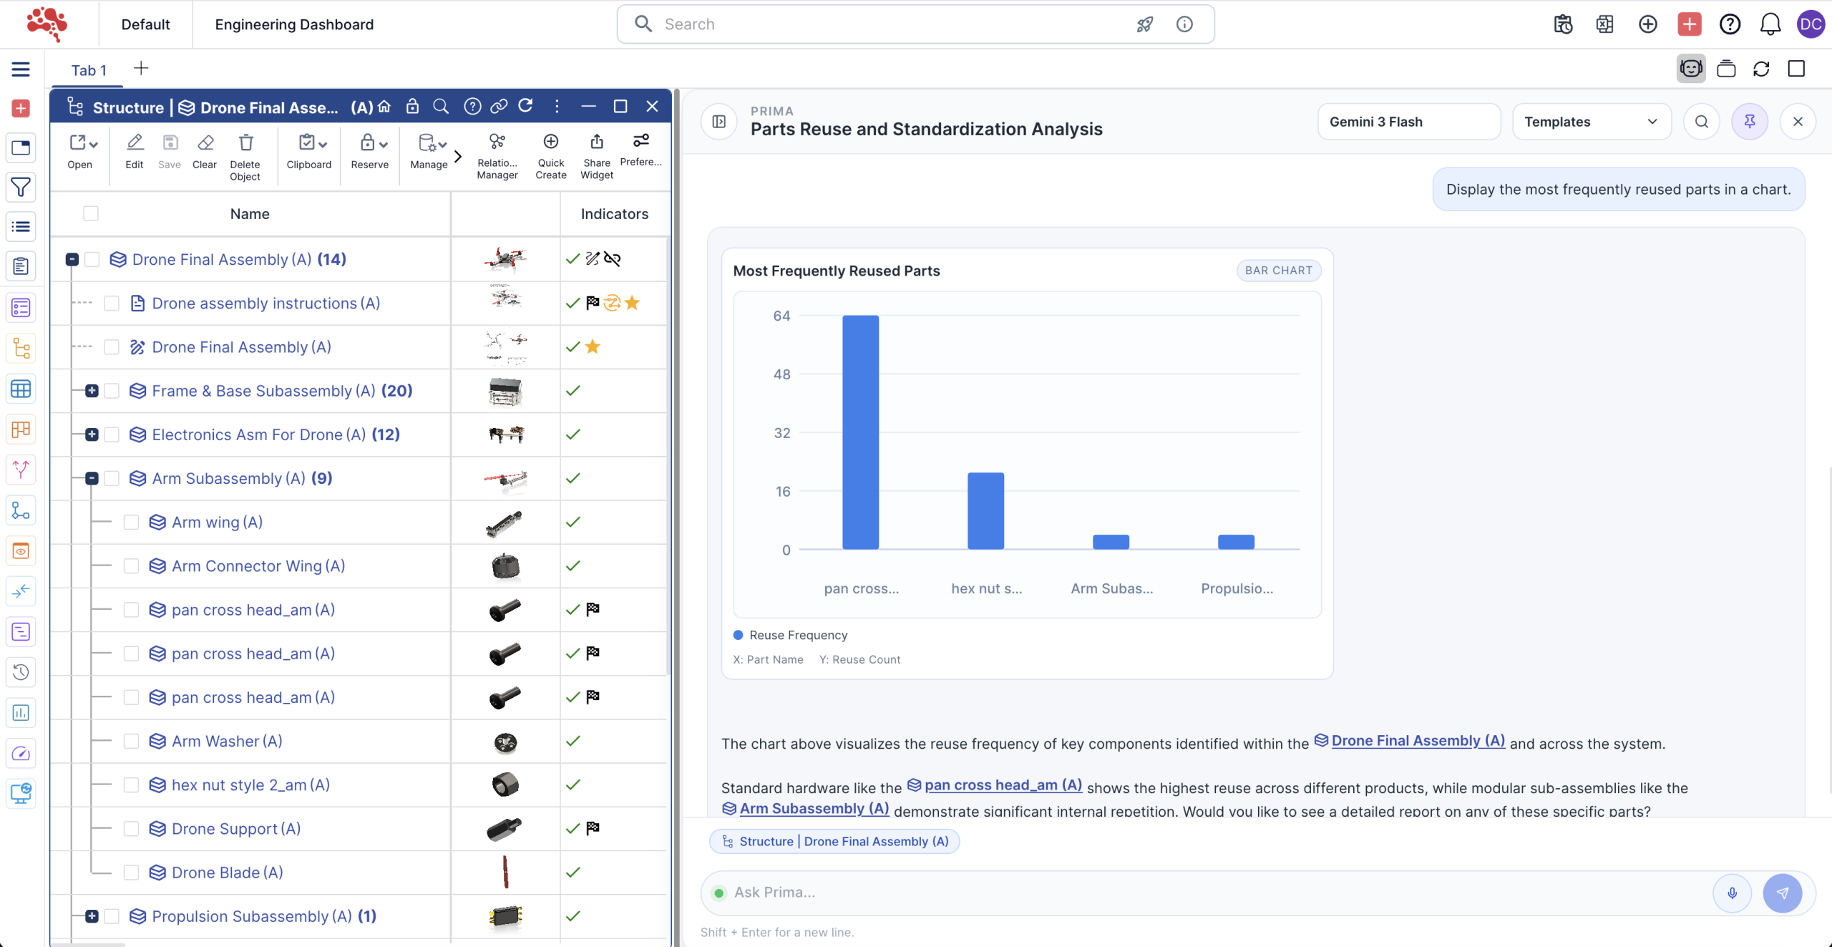The image size is (1832, 947).
Task: Open the Engineering Dashboard menu item
Action: [294, 24]
